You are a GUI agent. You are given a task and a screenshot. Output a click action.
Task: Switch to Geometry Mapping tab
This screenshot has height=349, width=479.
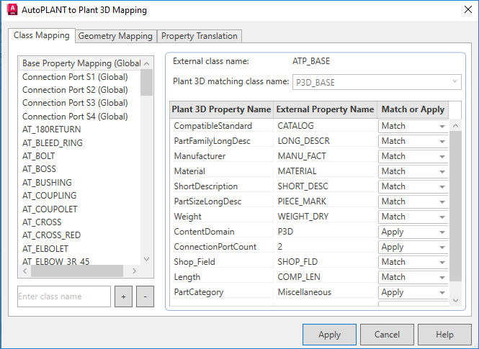coord(115,36)
